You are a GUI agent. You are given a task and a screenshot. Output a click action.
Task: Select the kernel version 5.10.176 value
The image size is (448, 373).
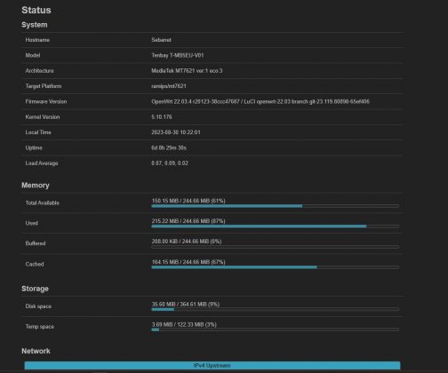coord(162,117)
